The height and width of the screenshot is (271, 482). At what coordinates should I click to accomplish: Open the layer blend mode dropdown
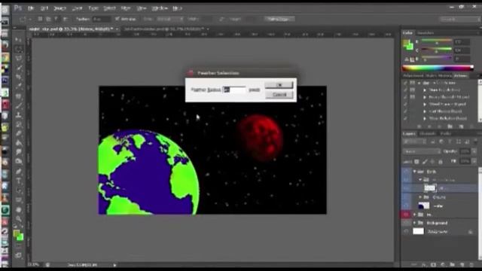pyautogui.click(x=422, y=151)
